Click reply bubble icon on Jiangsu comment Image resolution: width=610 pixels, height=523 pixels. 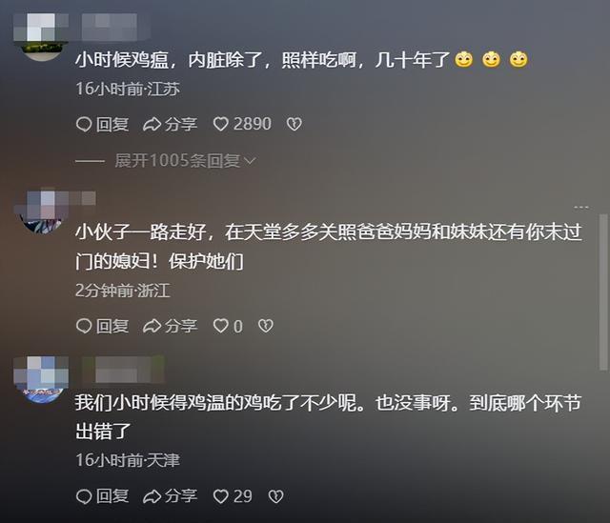(84, 124)
